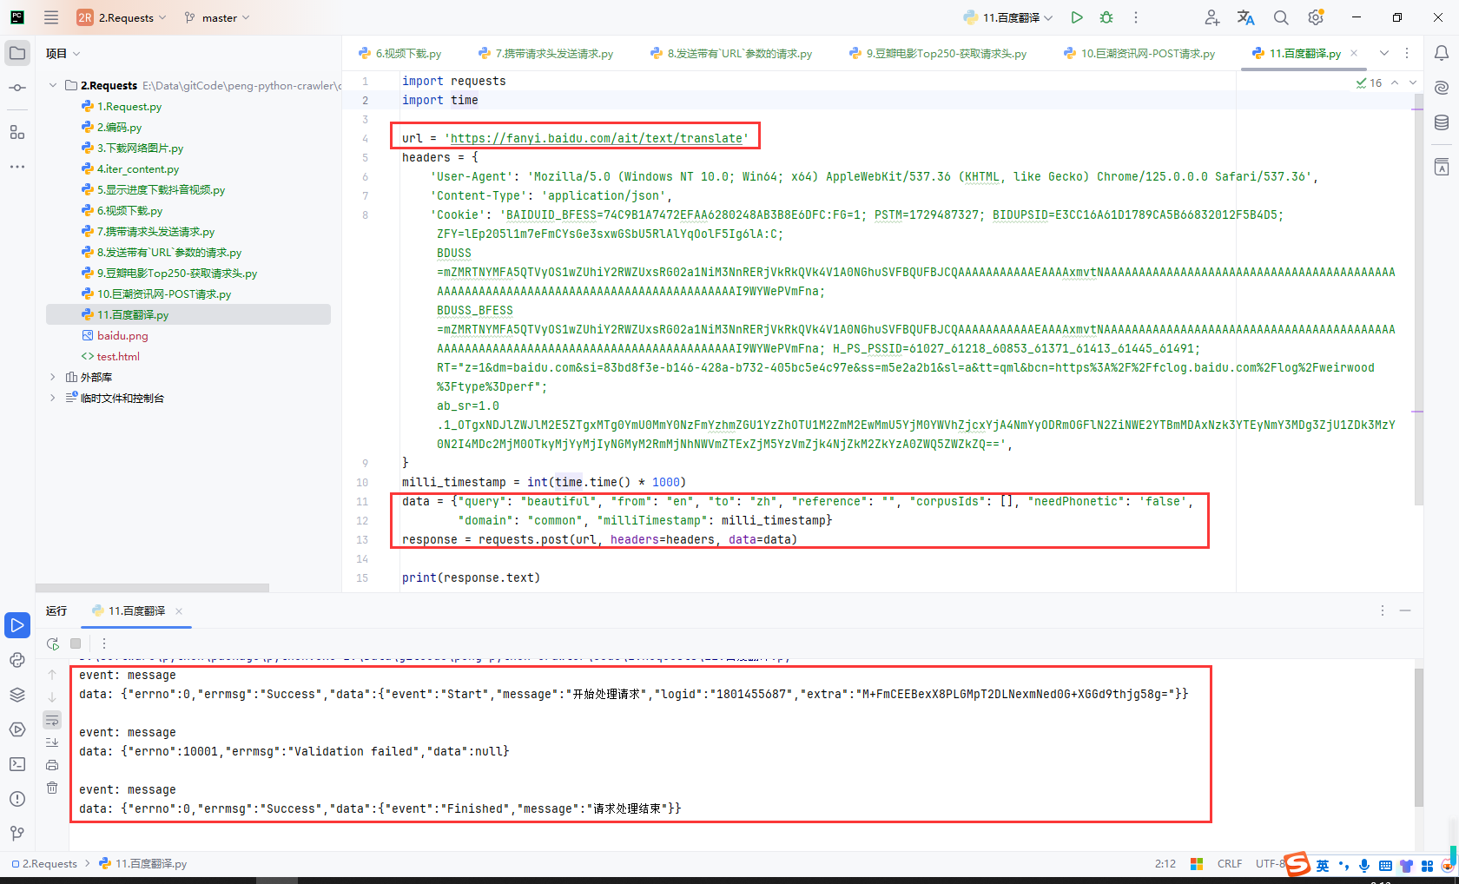Viewport: 1459px width, 884px height.
Task: Open the Problems tool window
Action: click(17, 799)
